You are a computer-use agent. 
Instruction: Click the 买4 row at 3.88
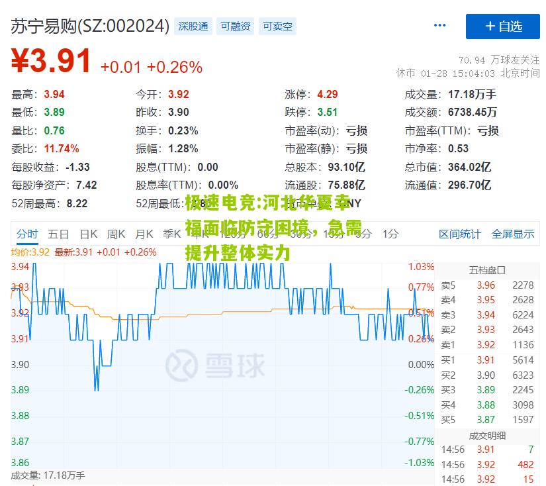coord(487,405)
